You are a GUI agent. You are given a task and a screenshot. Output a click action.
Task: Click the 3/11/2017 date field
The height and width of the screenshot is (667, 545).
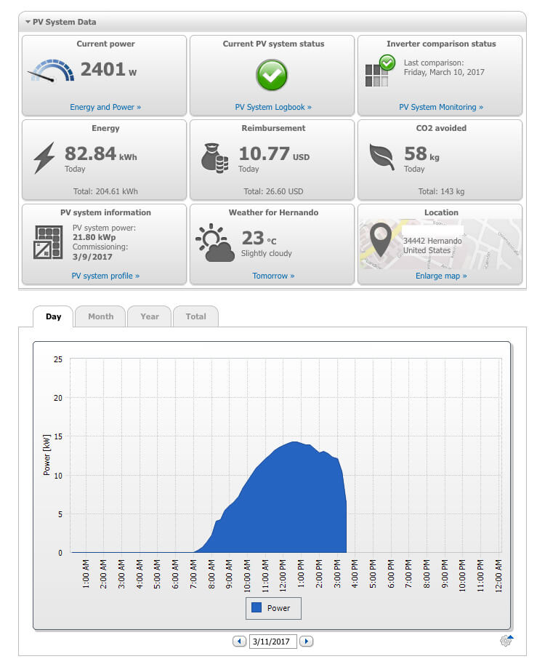[x=272, y=641]
